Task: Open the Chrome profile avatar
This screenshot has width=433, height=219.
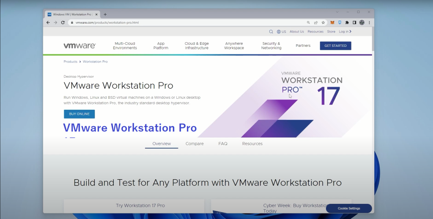Action: click(362, 23)
